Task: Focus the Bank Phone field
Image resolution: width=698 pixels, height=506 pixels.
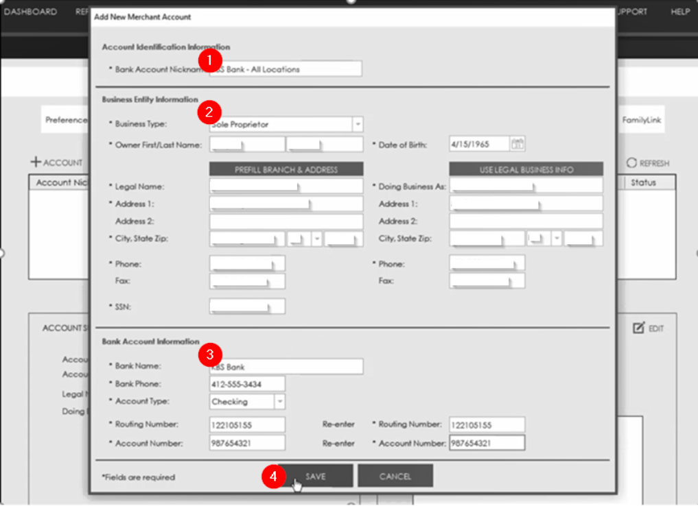Action: 247,384
